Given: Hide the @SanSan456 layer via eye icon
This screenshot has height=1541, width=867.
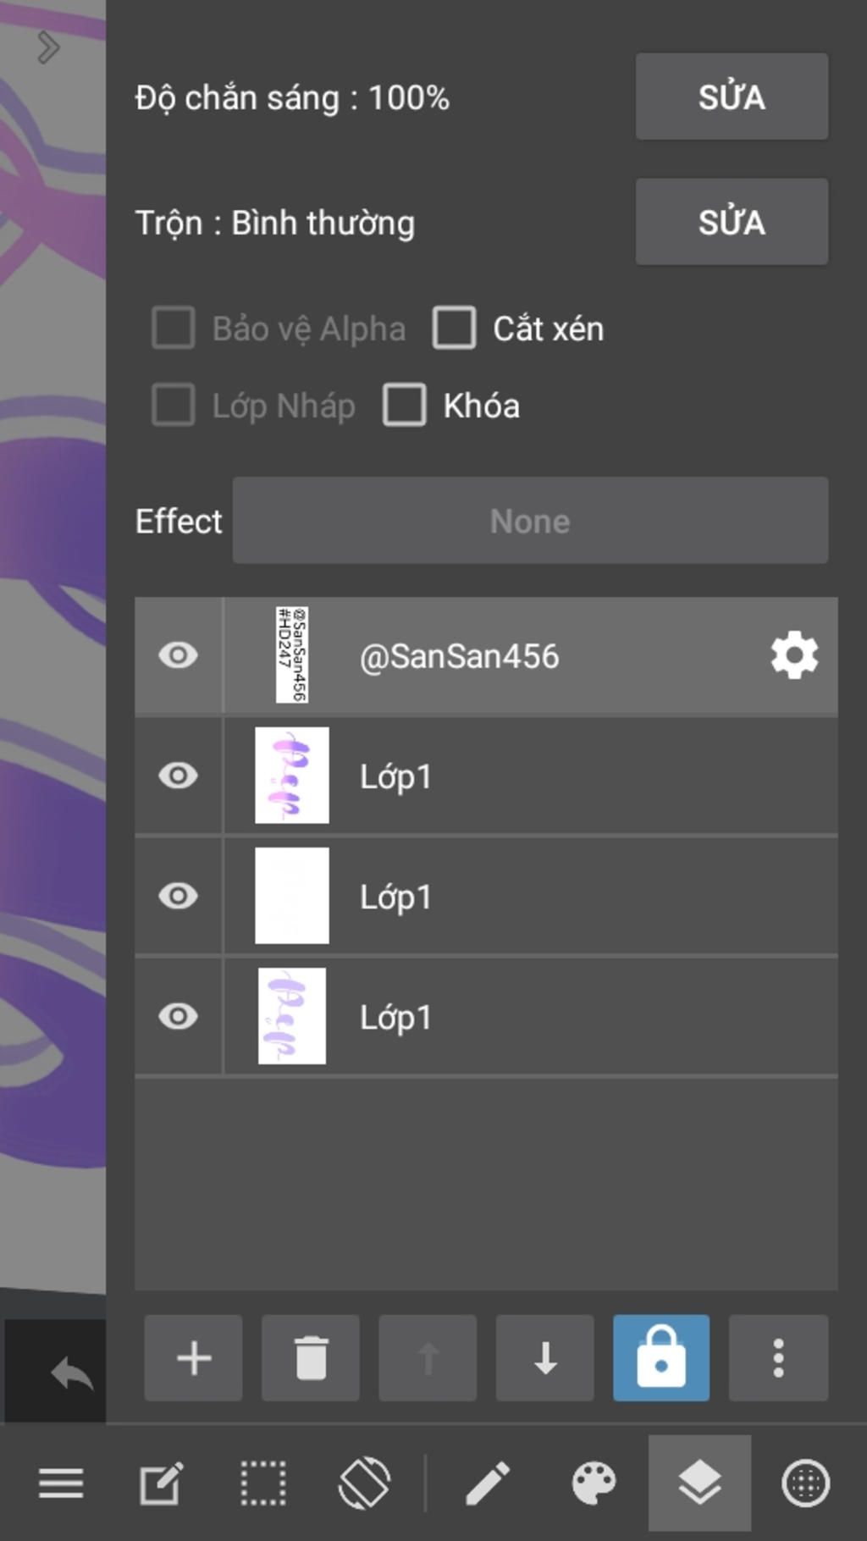Looking at the screenshot, I should click(178, 655).
